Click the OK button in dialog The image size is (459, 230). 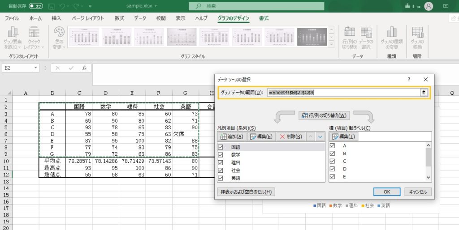[x=387, y=192]
